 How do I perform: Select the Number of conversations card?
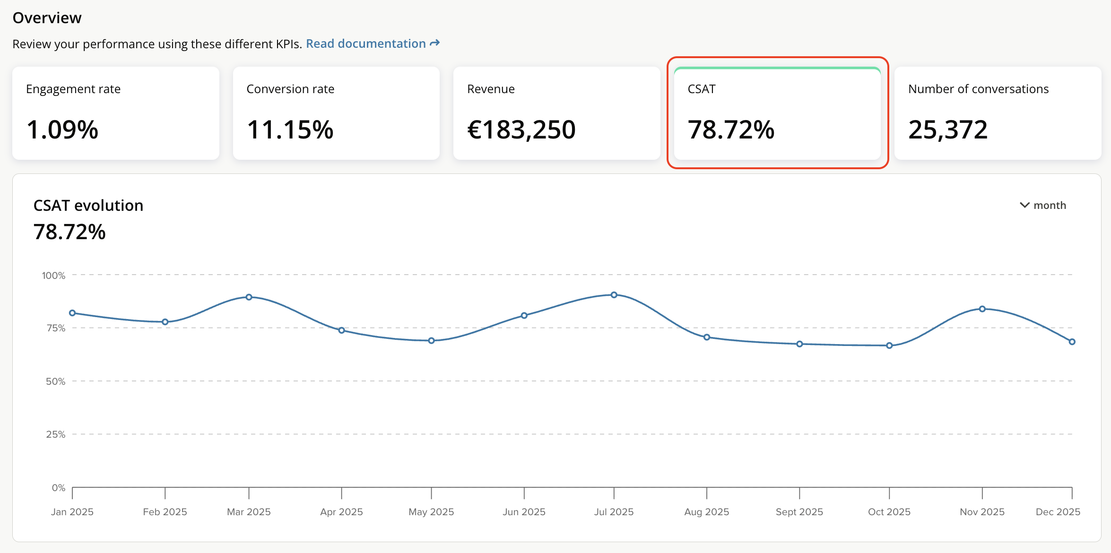[998, 113]
